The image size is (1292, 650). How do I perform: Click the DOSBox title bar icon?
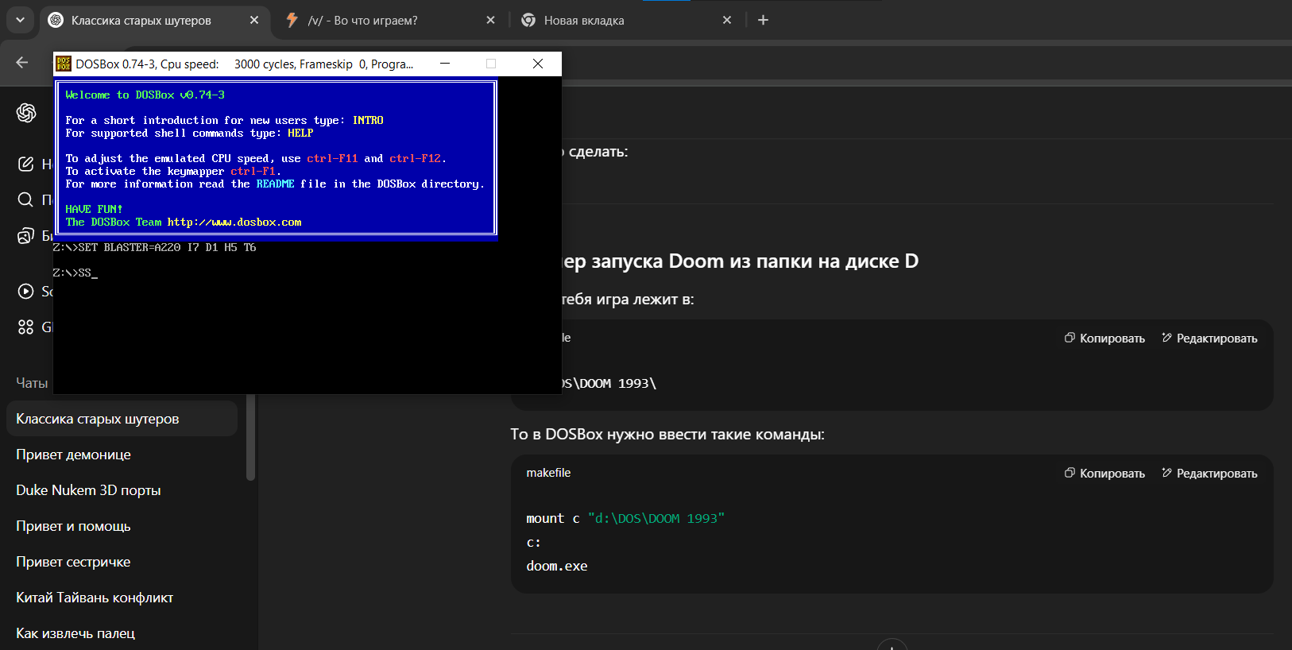64,64
